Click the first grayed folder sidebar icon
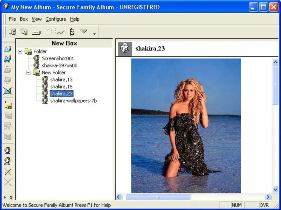This screenshot has width=281, height=210. 8,115
